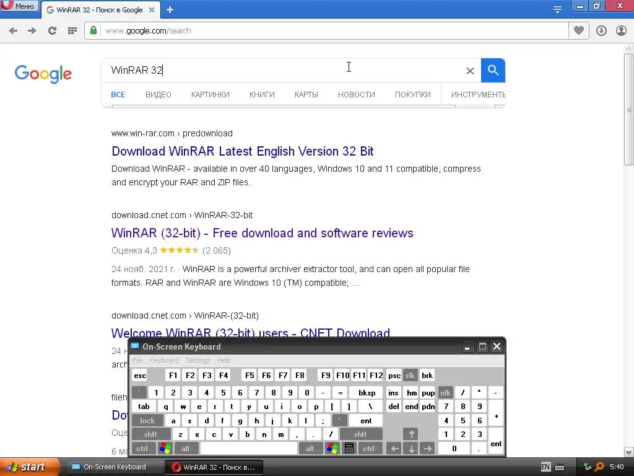Open the downloads icon in toolbar
634x476 pixels.
(601, 31)
